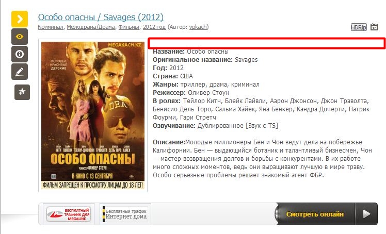Open the Криминал category link
Image resolution: width=386 pixels, height=234 pixels.
coord(51,27)
